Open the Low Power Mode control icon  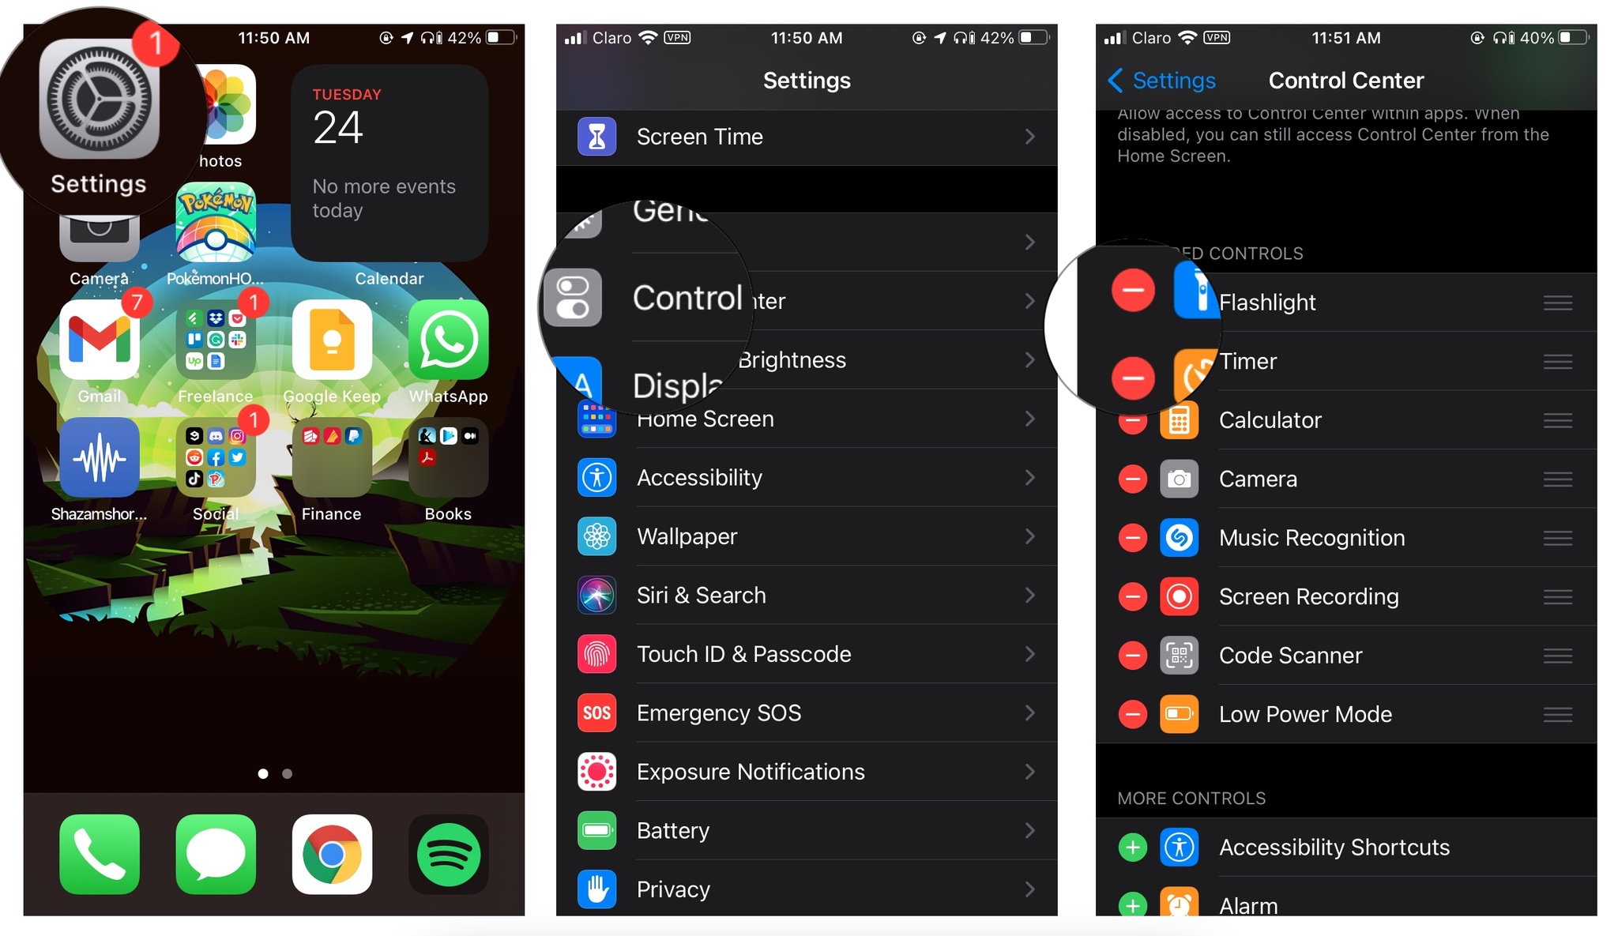[x=1178, y=712]
